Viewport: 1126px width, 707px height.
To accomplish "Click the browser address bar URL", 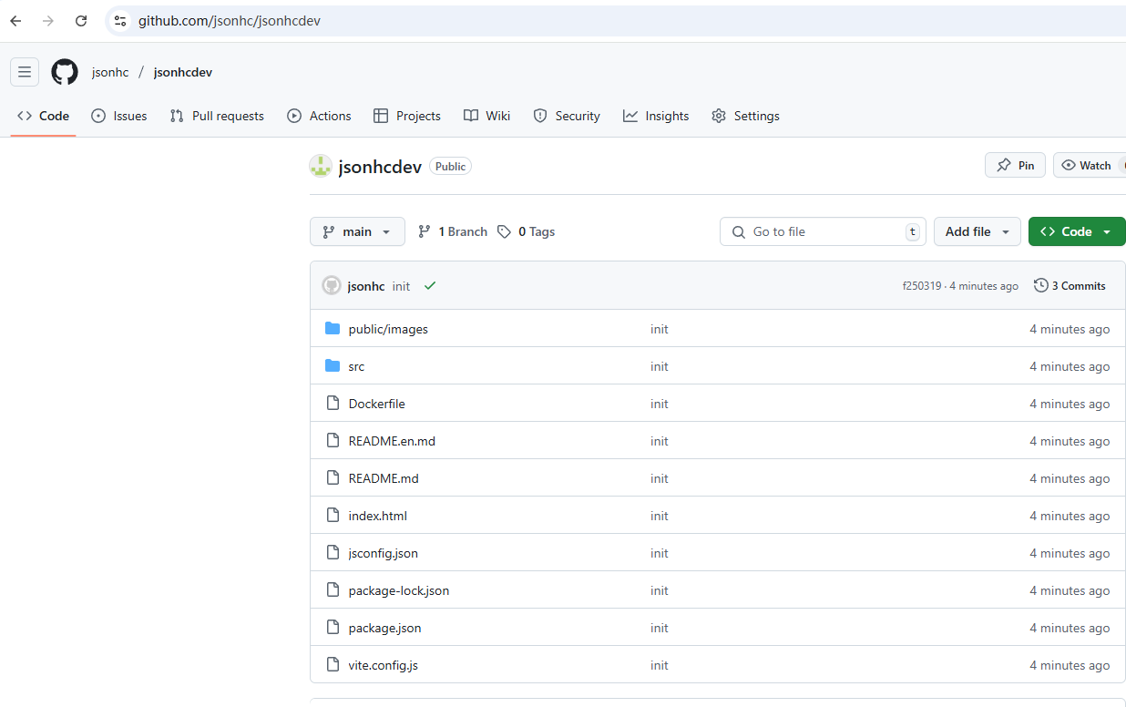I will coord(230,21).
